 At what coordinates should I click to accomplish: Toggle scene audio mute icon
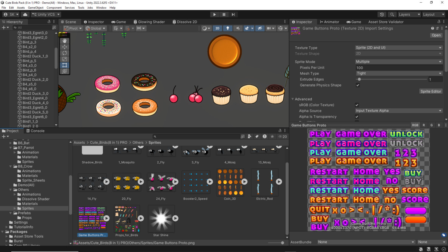(x=237, y=28)
